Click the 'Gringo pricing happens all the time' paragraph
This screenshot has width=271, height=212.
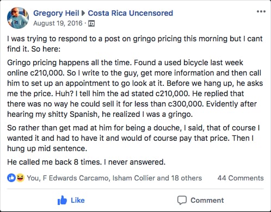pos(135,89)
